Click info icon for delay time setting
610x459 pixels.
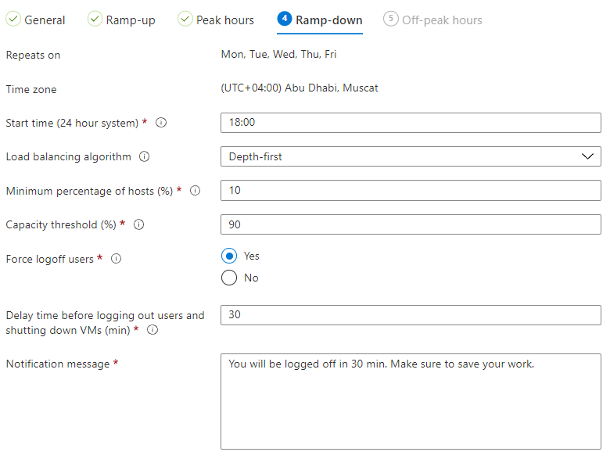pyautogui.click(x=152, y=330)
